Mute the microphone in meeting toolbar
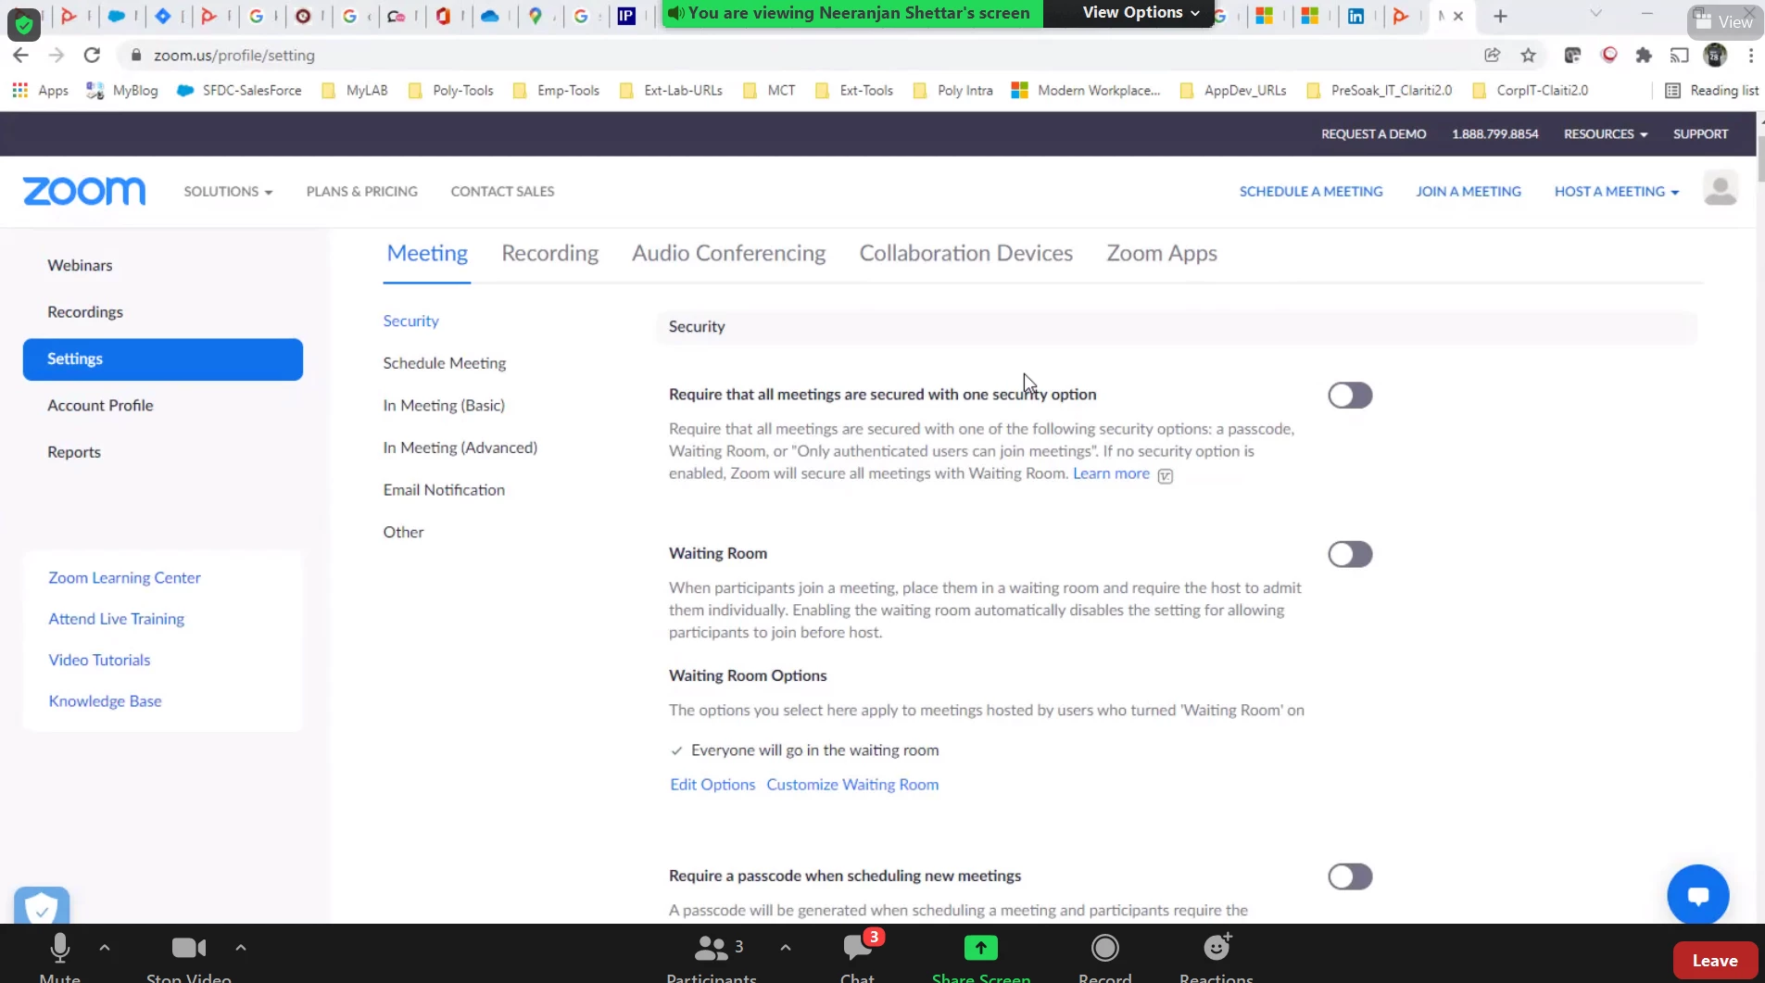 pos(59,958)
